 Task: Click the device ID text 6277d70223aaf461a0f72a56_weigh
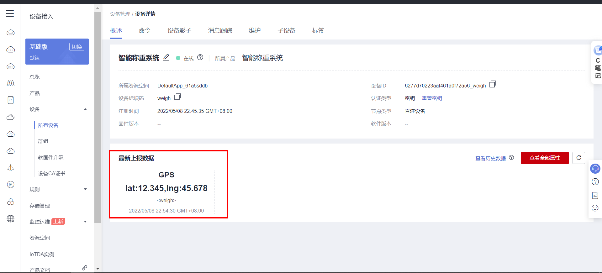(x=445, y=86)
